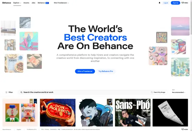Click the pink mountain landscape hero thumbnail

(x=180, y=26)
